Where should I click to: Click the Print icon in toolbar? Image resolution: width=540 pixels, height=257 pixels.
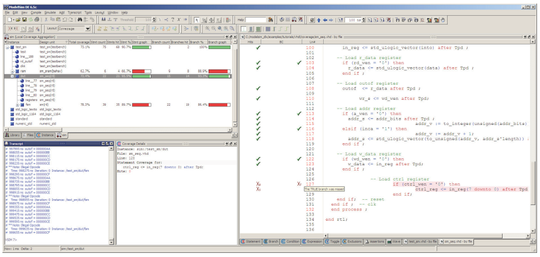pyautogui.click(x=37, y=20)
